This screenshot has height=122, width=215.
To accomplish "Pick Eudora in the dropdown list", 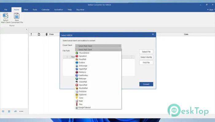I will tap(98, 63).
